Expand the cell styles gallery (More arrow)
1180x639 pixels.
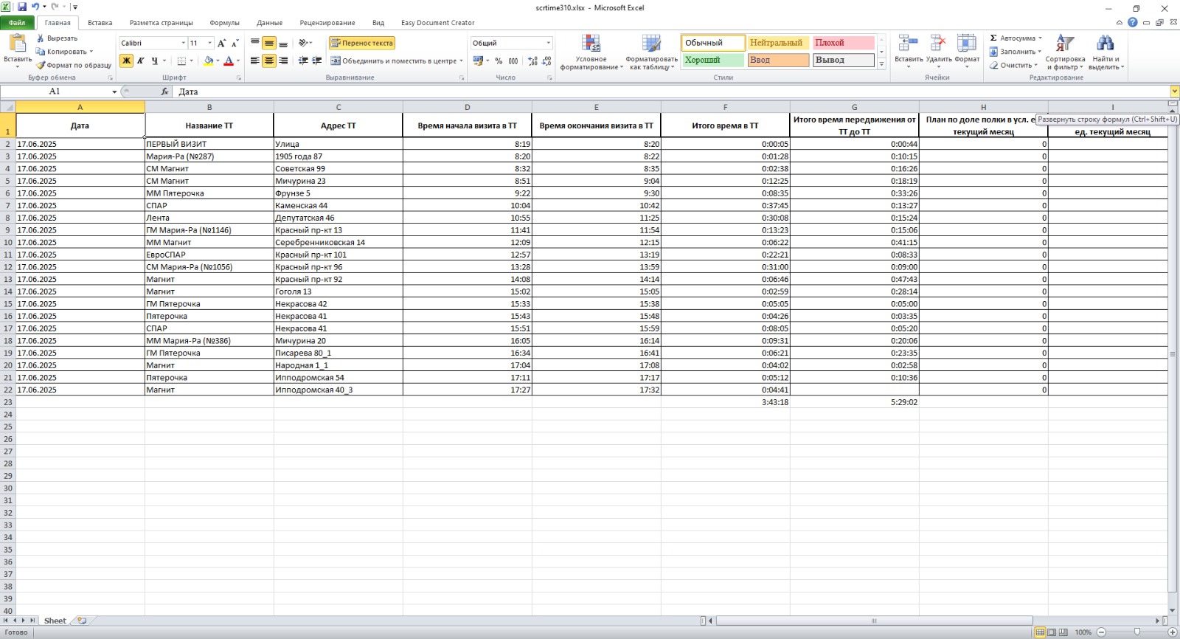881,64
